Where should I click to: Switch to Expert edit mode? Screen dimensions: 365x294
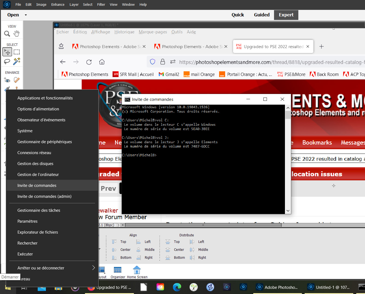(x=286, y=15)
